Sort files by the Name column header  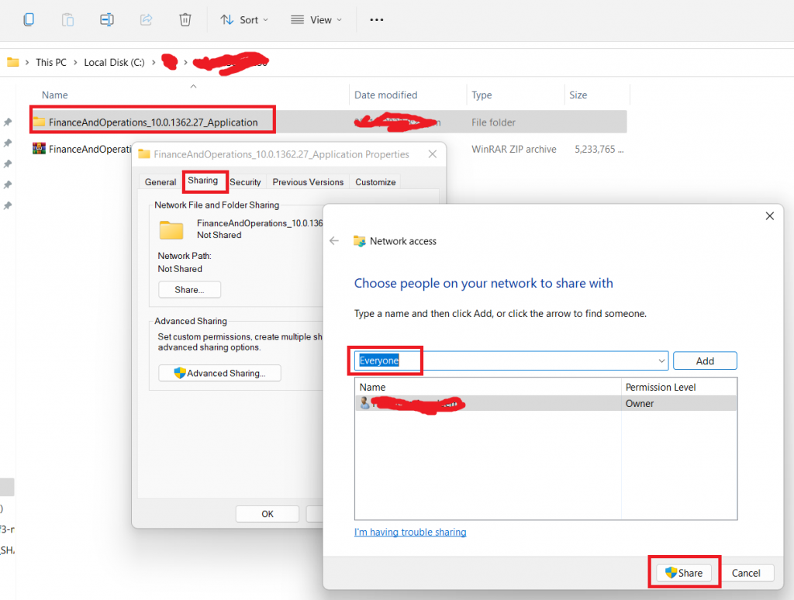(55, 95)
